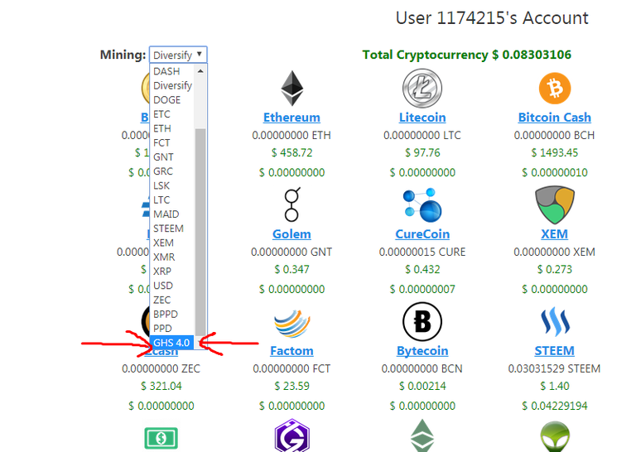Choose BPPD from the mining list
This screenshot has width=636, height=452.
(172, 315)
